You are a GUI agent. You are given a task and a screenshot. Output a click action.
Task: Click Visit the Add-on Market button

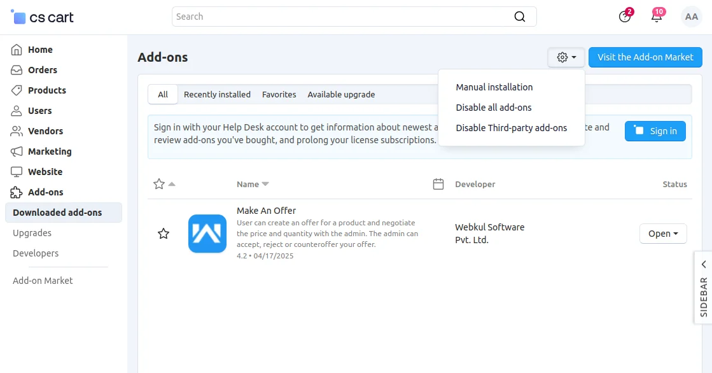point(645,57)
